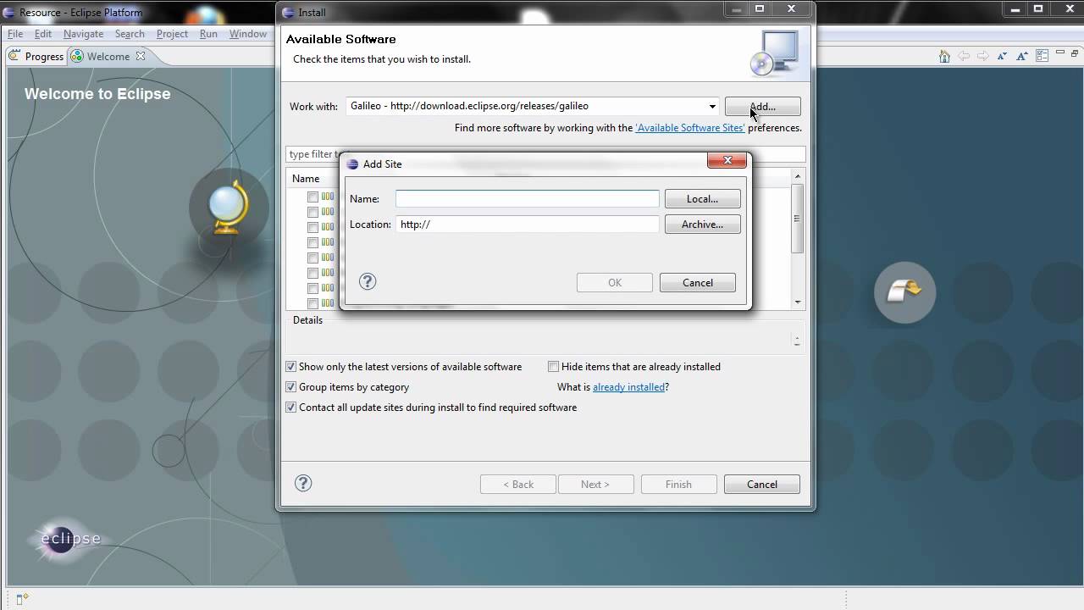1084x610 pixels.
Task: Click the < Back wizard button
Action: coord(518,485)
